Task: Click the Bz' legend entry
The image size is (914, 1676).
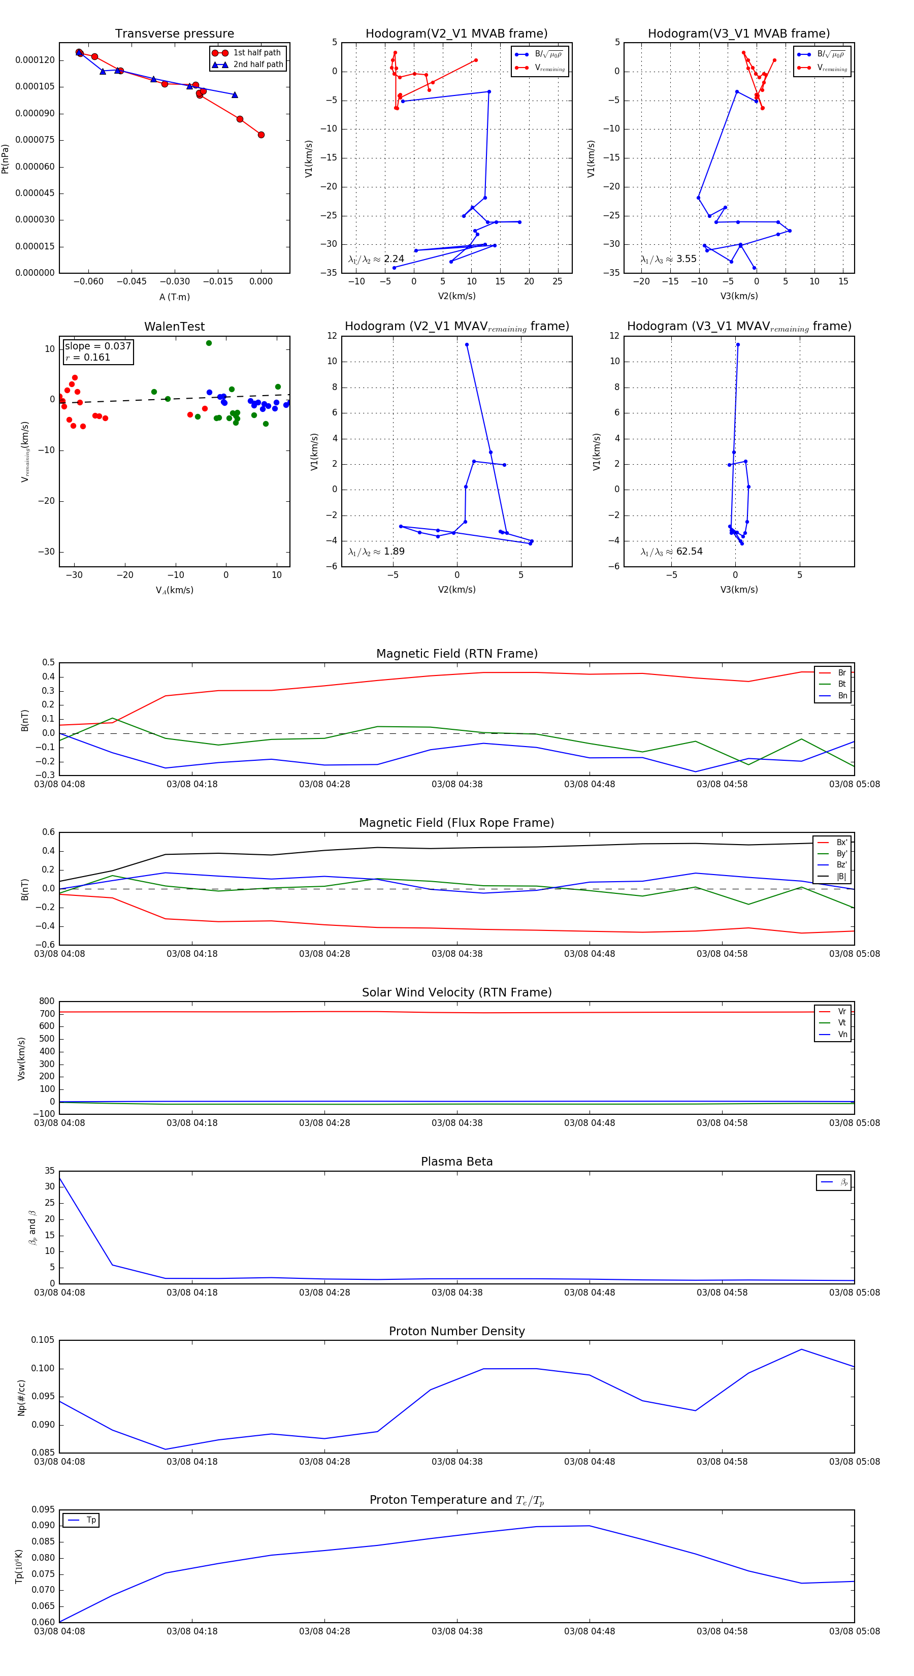Action: click(x=832, y=865)
